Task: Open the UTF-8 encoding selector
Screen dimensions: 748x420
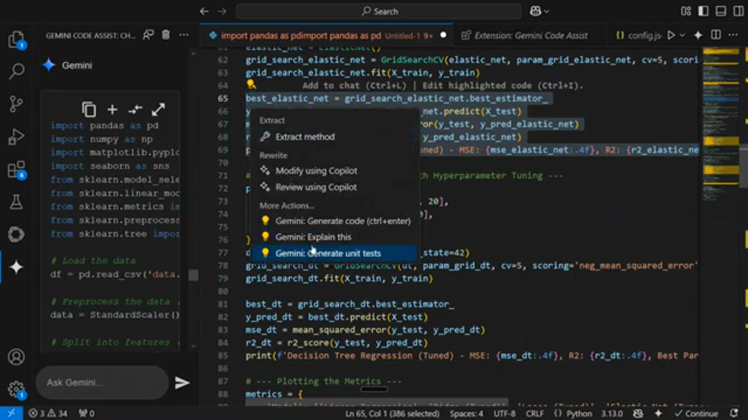Action: pyautogui.click(x=504, y=413)
